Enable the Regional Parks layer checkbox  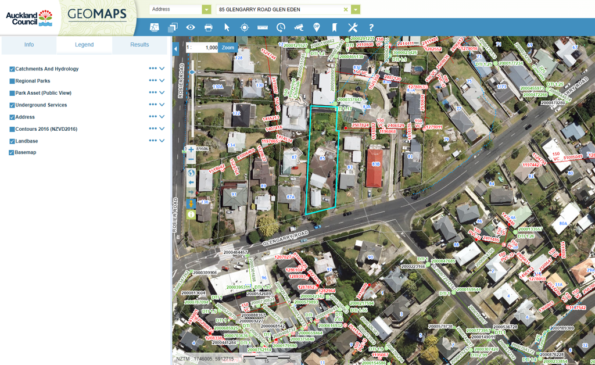(x=12, y=81)
